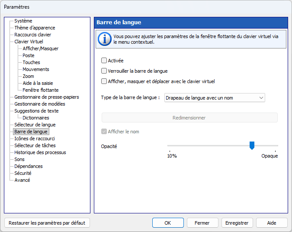Image resolution: width=292 pixels, height=232 pixels.
Task: Open the Zoom settings item
Action: coord(28,76)
